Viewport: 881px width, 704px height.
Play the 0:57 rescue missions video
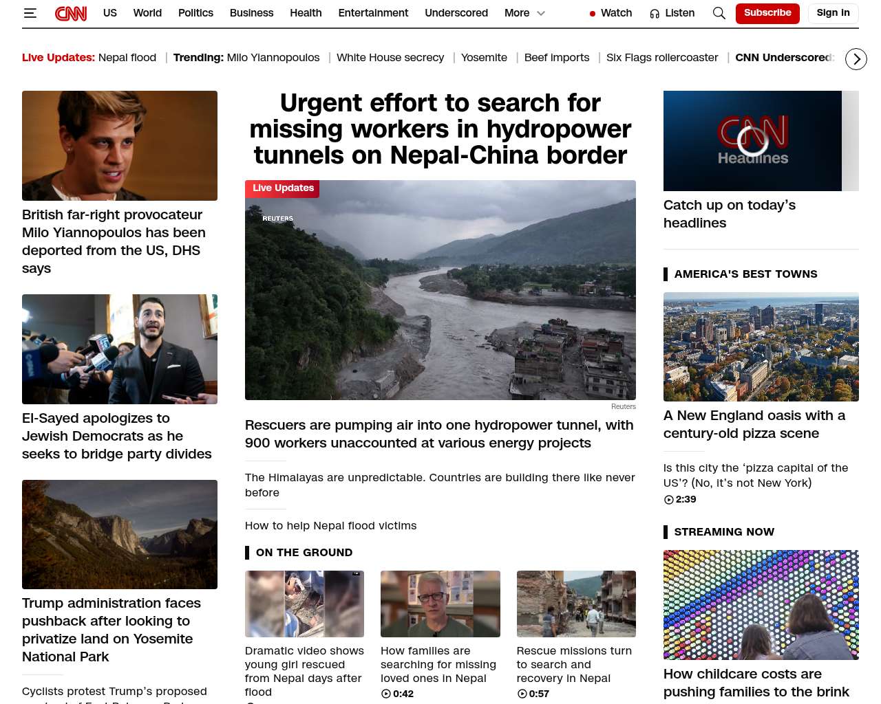tap(533, 694)
